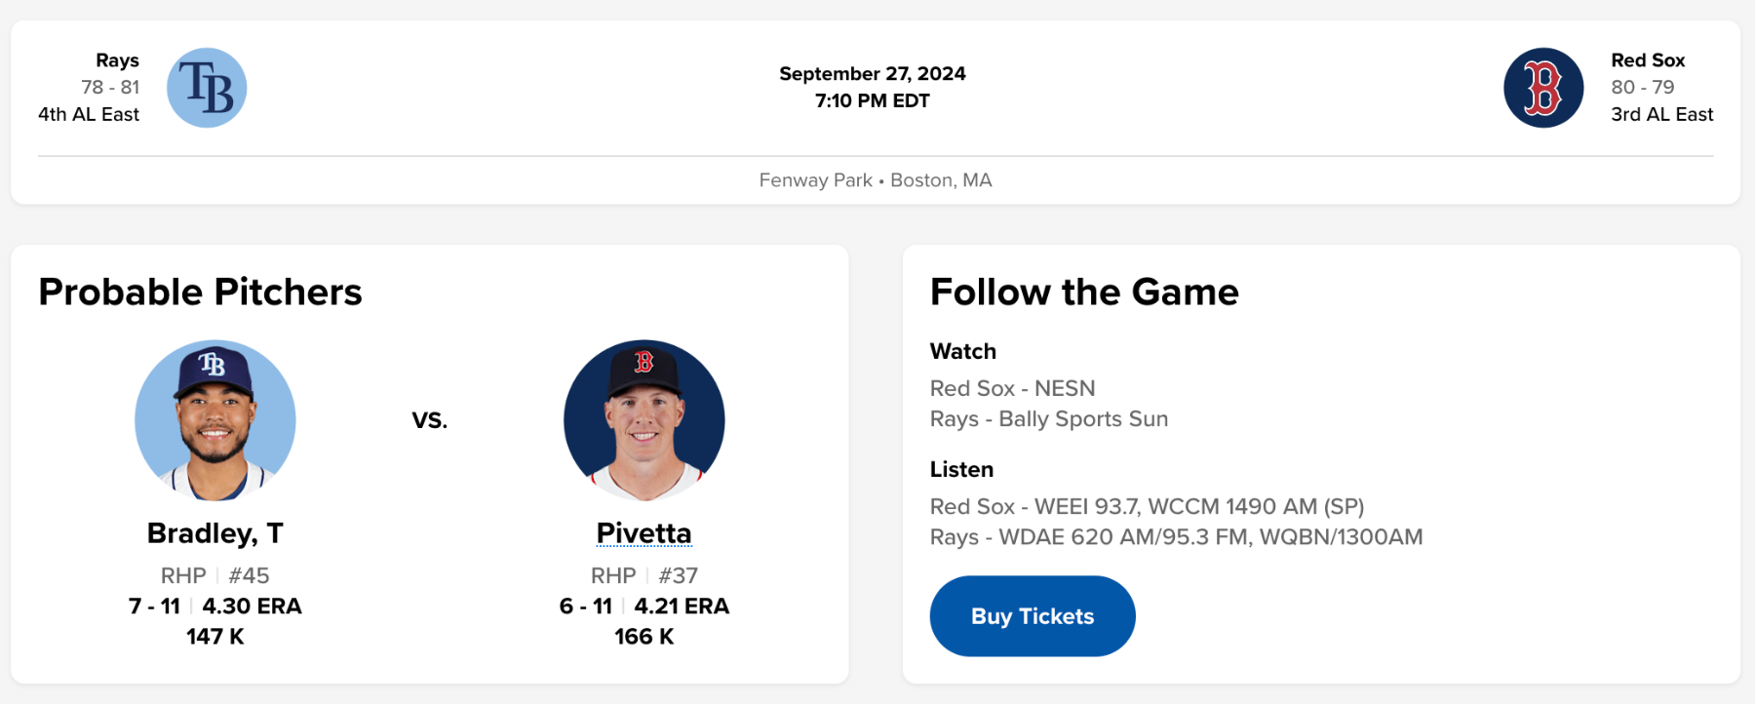Click the Red Sox team name in header

pos(1647,60)
